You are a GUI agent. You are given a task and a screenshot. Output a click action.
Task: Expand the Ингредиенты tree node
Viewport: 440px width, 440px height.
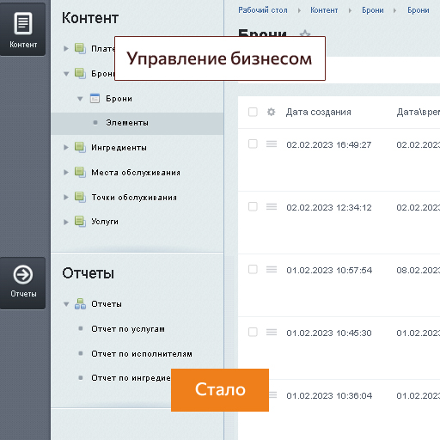tap(66, 148)
